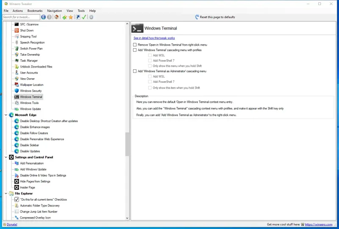
Task: Select Unblock Downloaded Files item
Action: tap(36, 67)
